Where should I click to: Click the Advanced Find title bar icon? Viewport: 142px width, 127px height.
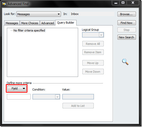[4, 4]
